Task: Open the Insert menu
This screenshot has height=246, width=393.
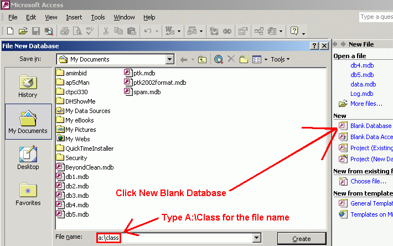Action: point(74,17)
